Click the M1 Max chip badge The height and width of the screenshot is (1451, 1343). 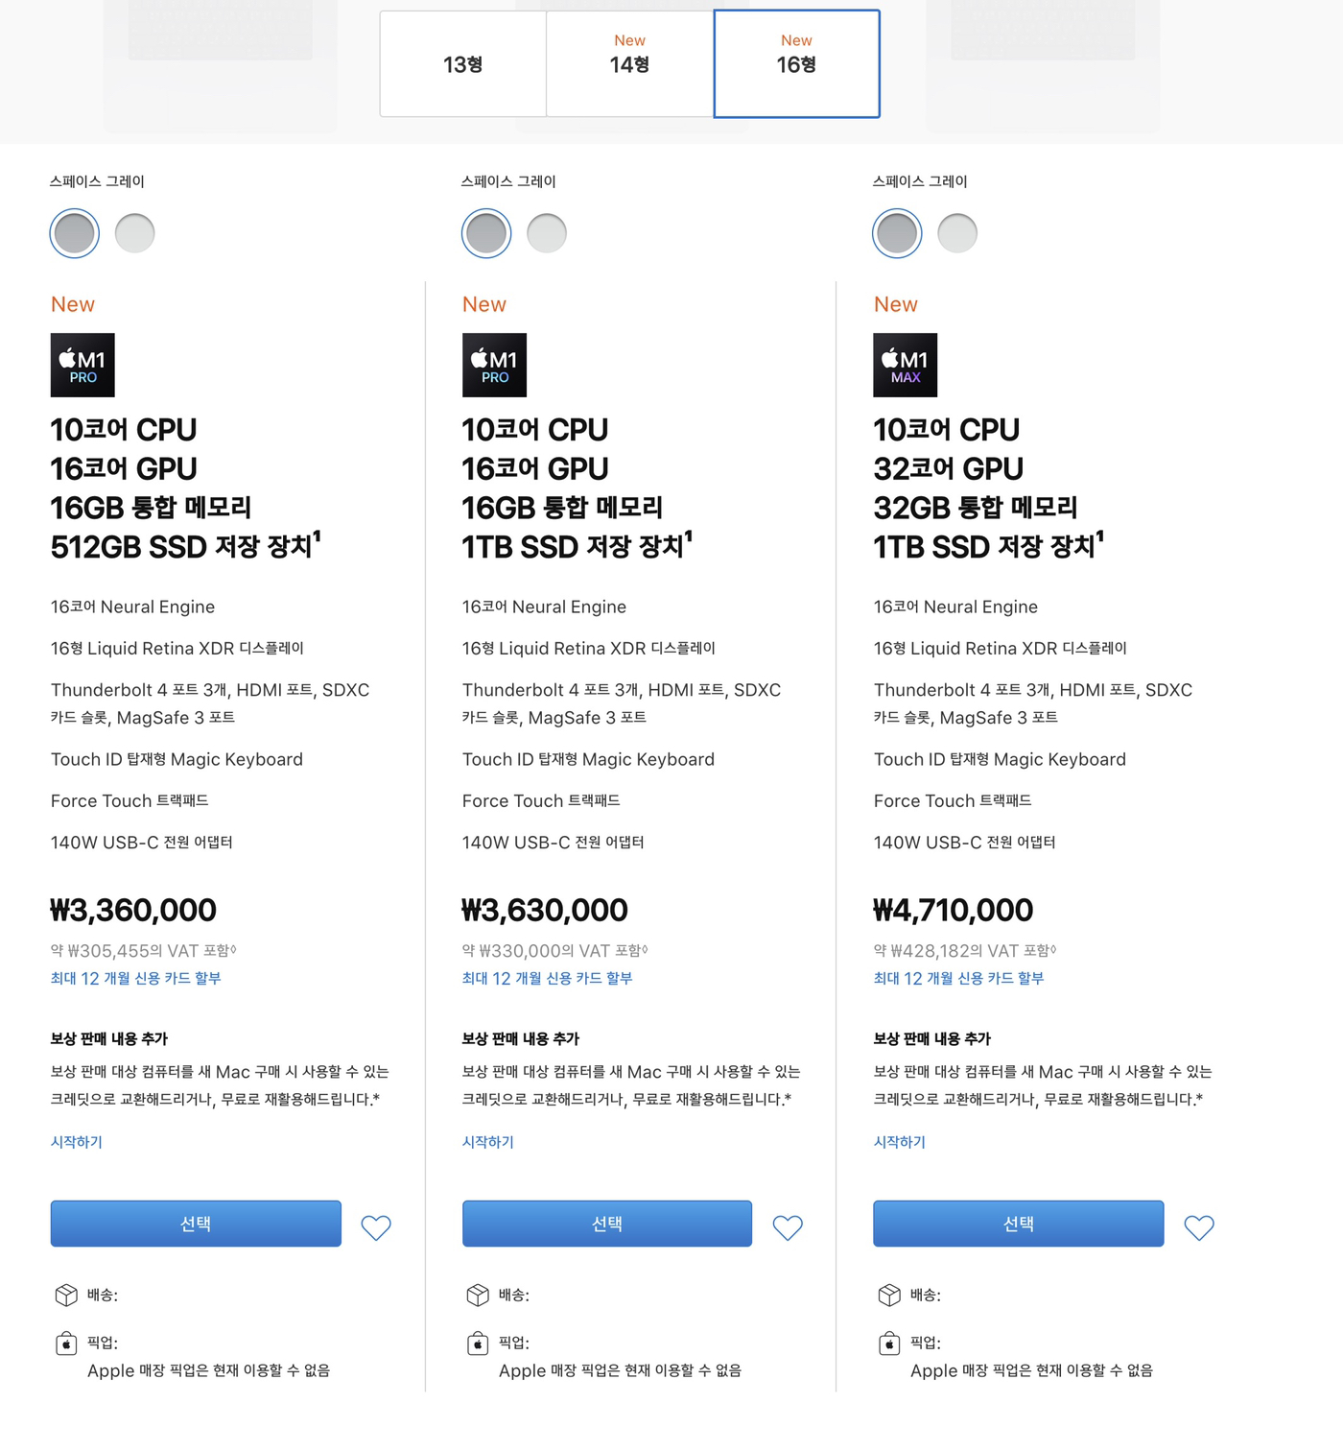tap(905, 365)
